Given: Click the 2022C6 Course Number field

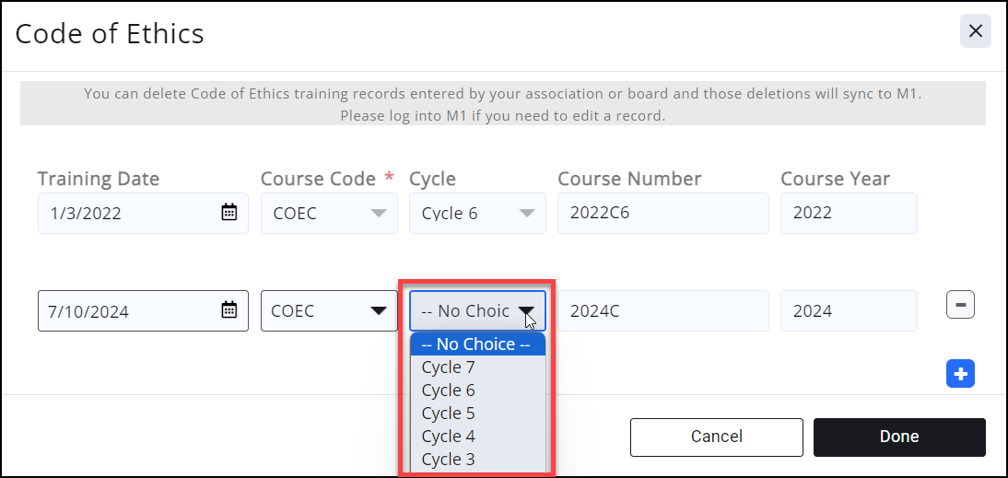Looking at the screenshot, I should (662, 213).
